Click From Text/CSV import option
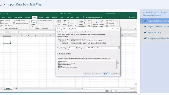Screen dimensions: 169x95 point(5,21)
